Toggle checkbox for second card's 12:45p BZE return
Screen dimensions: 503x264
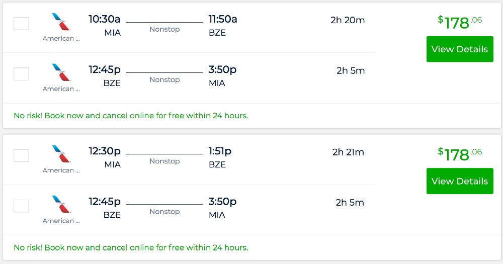(21, 206)
